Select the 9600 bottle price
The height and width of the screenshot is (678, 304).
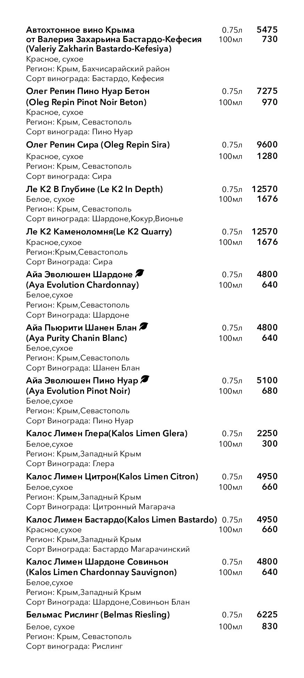pyautogui.click(x=267, y=145)
